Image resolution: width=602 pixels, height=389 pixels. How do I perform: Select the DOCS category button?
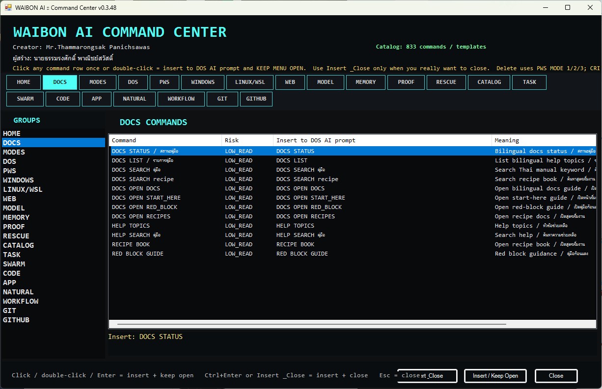(60, 82)
